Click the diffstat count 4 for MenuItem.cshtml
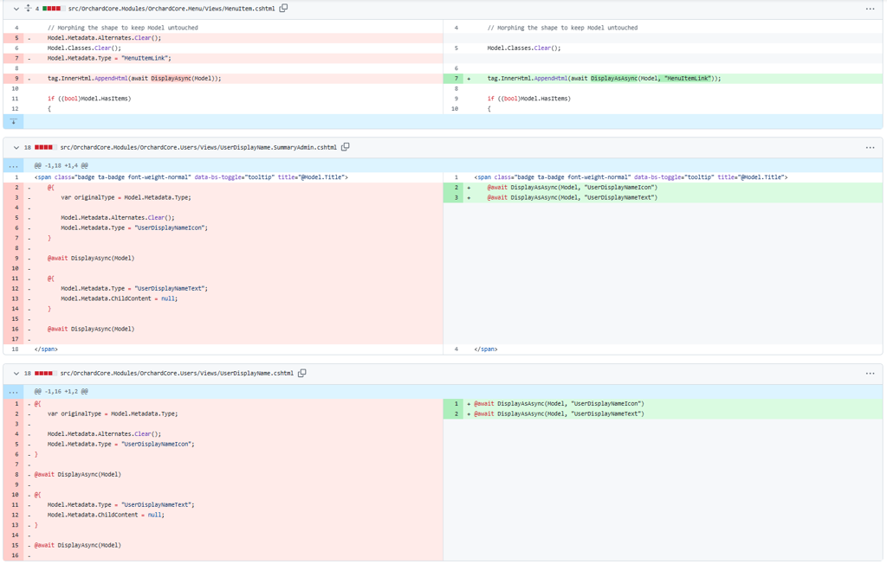The width and height of the screenshot is (887, 564). pyautogui.click(x=37, y=9)
